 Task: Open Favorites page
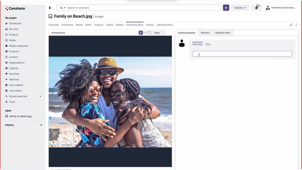click(x=14, y=74)
